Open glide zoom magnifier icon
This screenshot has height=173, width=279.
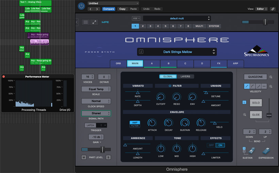coord(245,114)
